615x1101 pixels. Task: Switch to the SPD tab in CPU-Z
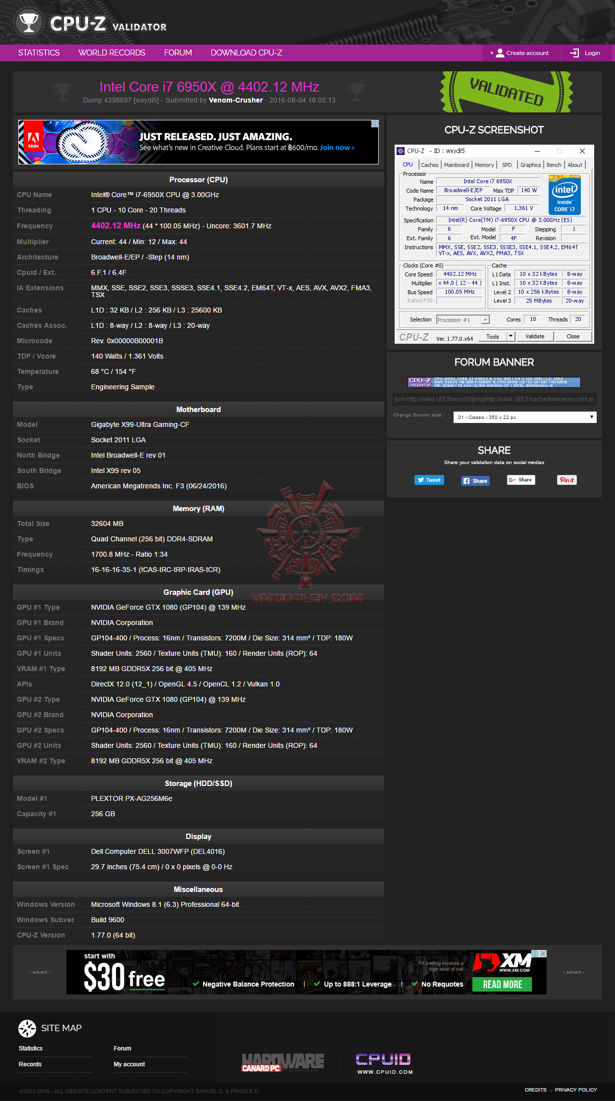click(x=507, y=165)
